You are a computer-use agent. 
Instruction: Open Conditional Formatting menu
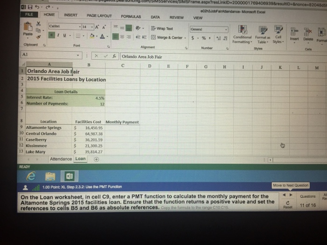click(242, 35)
